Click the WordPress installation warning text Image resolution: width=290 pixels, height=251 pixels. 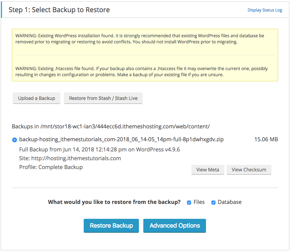(140, 39)
